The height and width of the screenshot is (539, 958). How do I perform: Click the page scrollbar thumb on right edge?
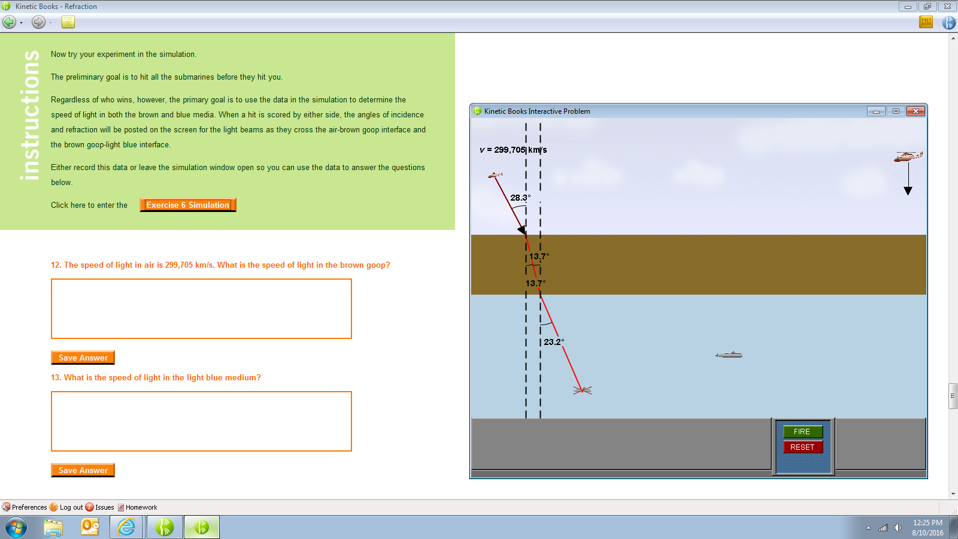[953, 395]
